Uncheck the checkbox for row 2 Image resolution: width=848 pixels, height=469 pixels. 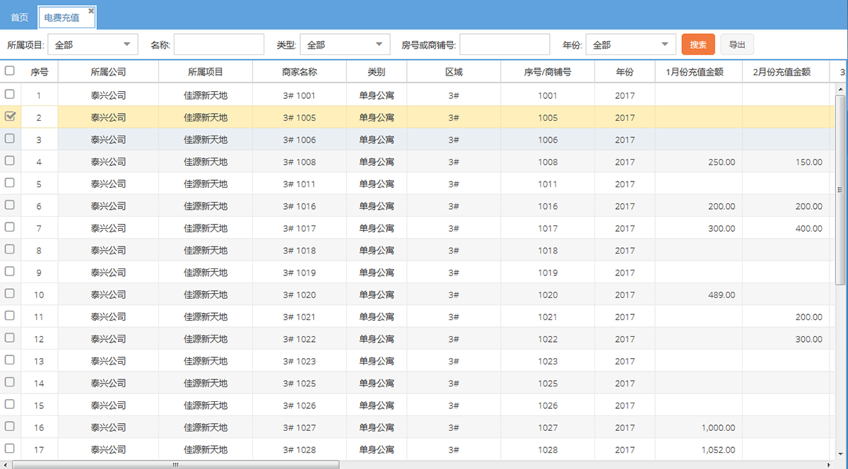pyautogui.click(x=10, y=117)
